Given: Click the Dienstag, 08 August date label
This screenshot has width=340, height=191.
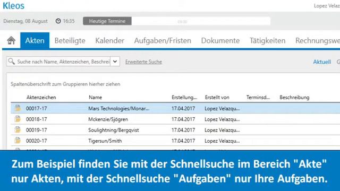Looking at the screenshot, I should pos(25,21).
